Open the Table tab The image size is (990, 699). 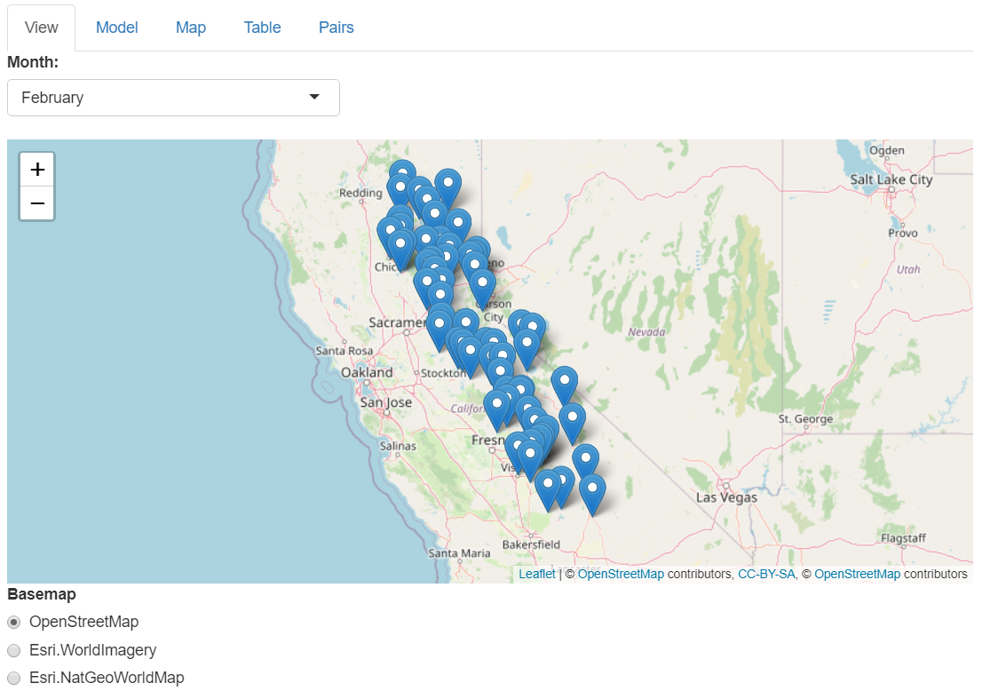pyautogui.click(x=262, y=28)
